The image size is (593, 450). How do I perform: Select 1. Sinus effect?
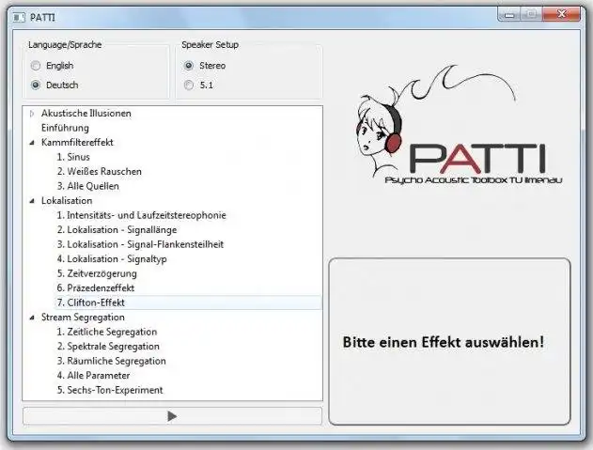coord(73,157)
